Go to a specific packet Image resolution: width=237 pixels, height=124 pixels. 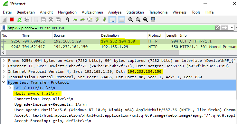pos(90,20)
